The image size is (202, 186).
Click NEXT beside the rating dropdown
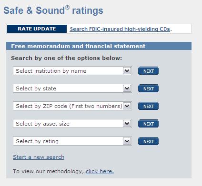148,141
